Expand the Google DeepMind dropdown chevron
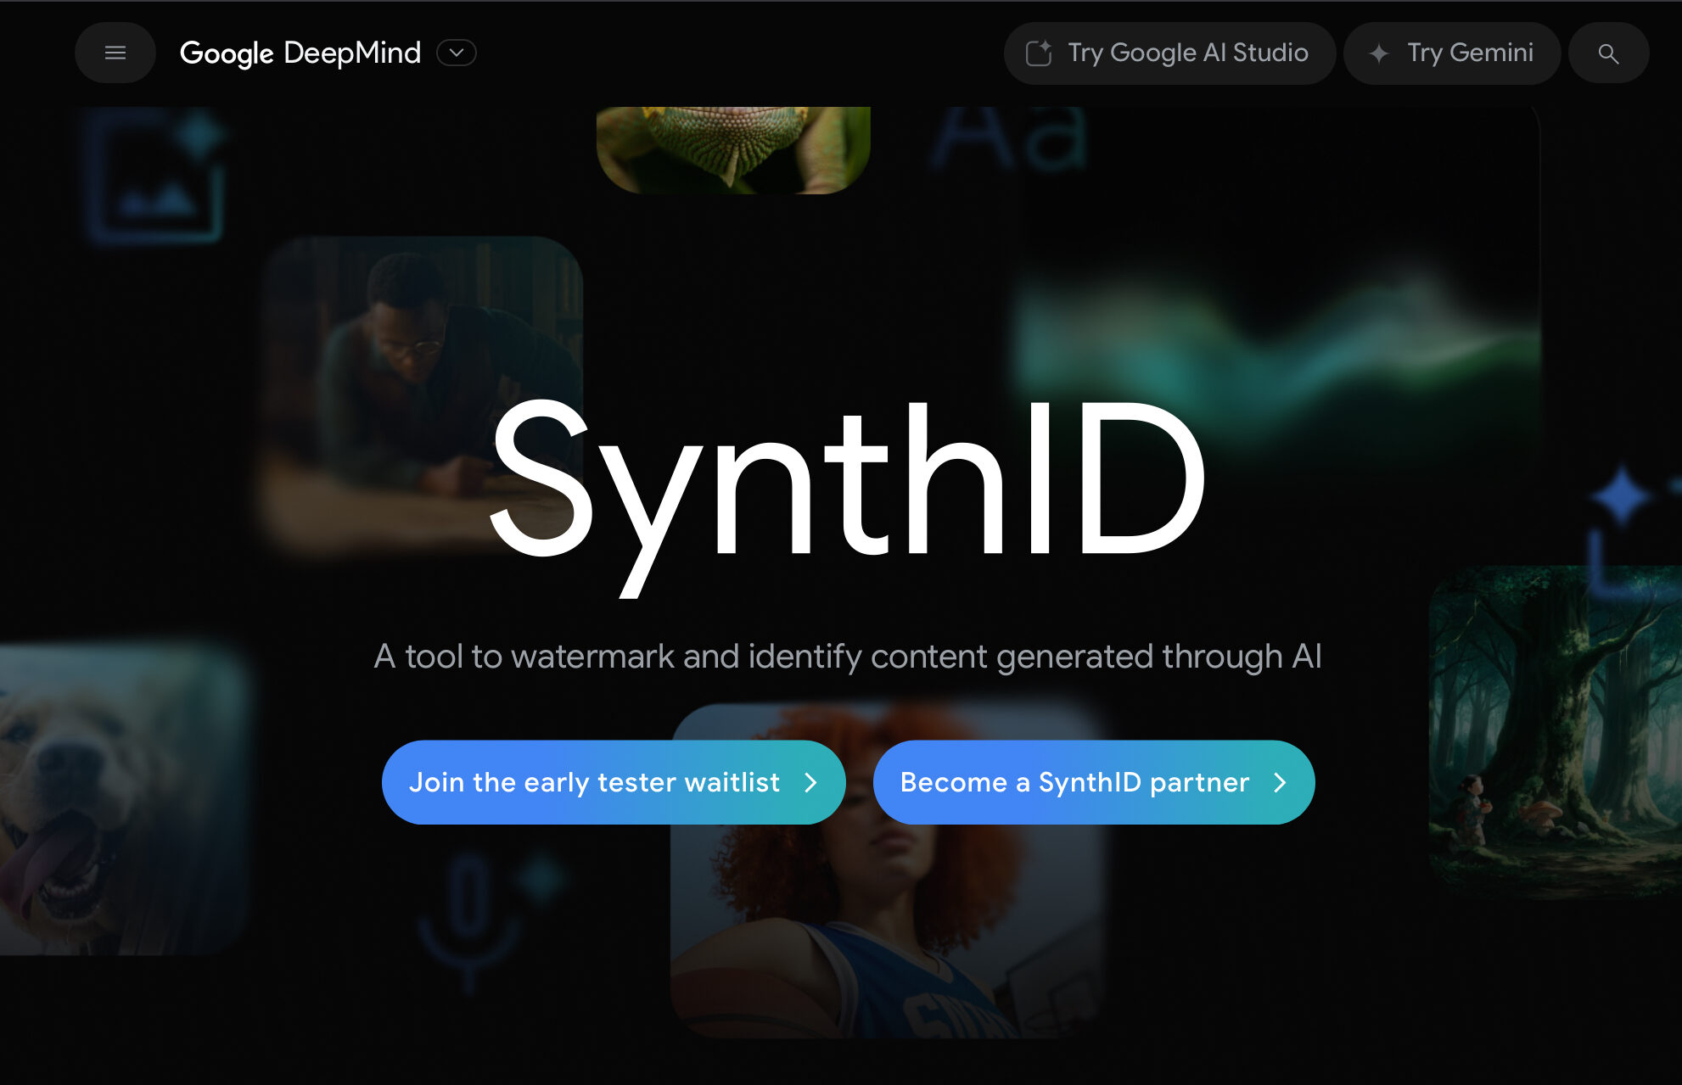Screen dimensions: 1682x1085 [x=457, y=53]
